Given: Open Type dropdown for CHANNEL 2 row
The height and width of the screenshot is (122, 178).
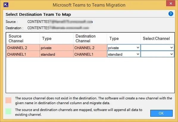Looking at the screenshot, I should [124, 48].
